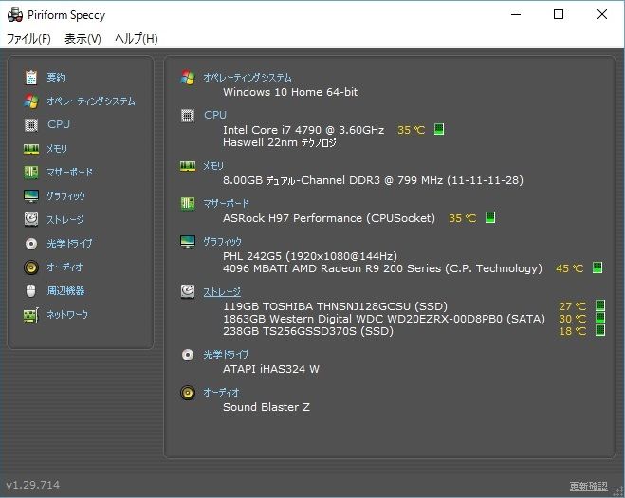Click the Windows flag icon in main panel
Viewport: 625px width, 498px height.
coord(188,78)
